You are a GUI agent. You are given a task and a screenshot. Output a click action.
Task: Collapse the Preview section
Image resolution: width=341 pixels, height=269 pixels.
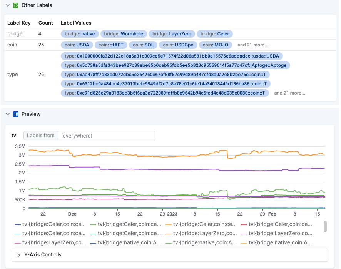click(8, 114)
